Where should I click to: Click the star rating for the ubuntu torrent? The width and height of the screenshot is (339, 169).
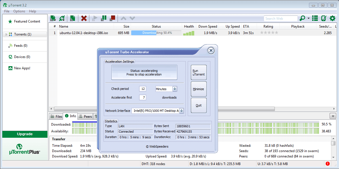(269, 33)
